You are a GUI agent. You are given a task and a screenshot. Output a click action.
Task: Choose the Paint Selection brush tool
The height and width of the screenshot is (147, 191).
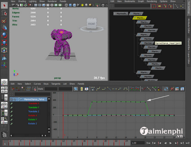pos(4,20)
